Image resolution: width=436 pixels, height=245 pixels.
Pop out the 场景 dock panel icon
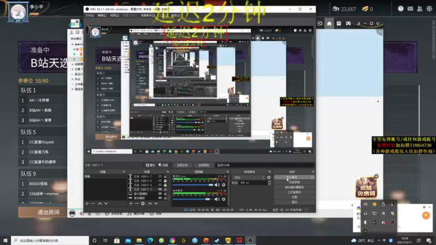point(124,171)
